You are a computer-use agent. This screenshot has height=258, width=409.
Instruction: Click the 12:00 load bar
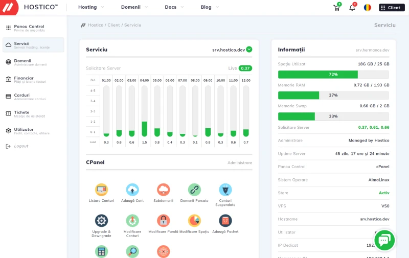pyautogui.click(x=246, y=111)
